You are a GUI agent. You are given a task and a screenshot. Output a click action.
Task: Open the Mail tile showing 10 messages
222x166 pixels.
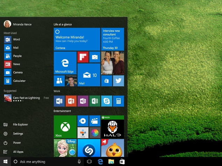pos(89,75)
